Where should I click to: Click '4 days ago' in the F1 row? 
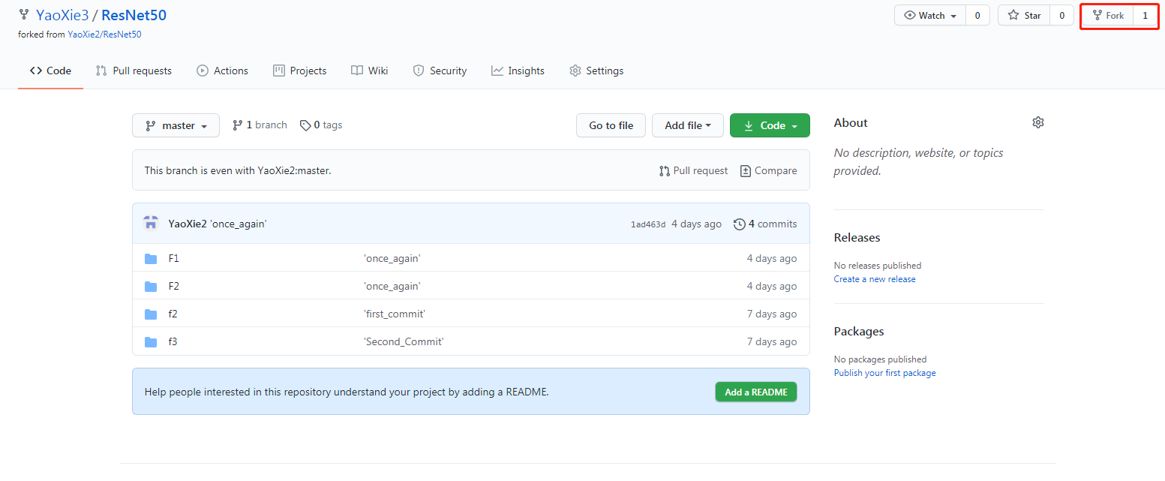pyautogui.click(x=772, y=258)
